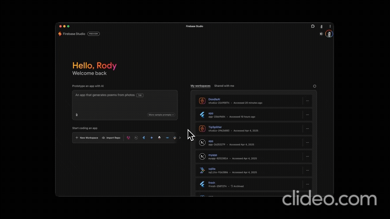Image resolution: width=390 pixels, height=219 pixels.
Task: Click Import Repo button
Action: tap(111, 138)
